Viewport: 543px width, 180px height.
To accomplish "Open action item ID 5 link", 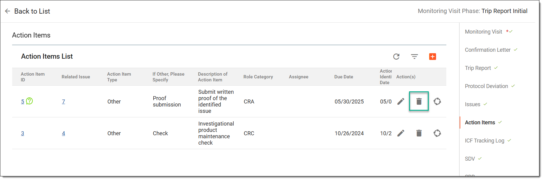I will coord(23,102).
